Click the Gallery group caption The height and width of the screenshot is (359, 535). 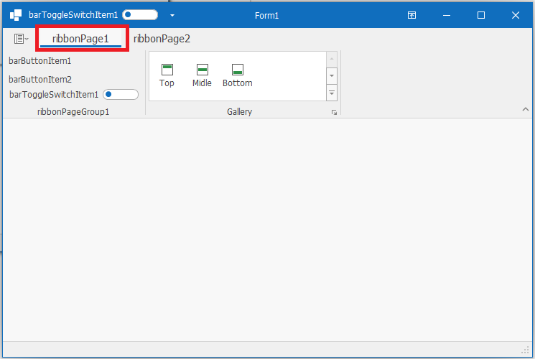point(240,111)
